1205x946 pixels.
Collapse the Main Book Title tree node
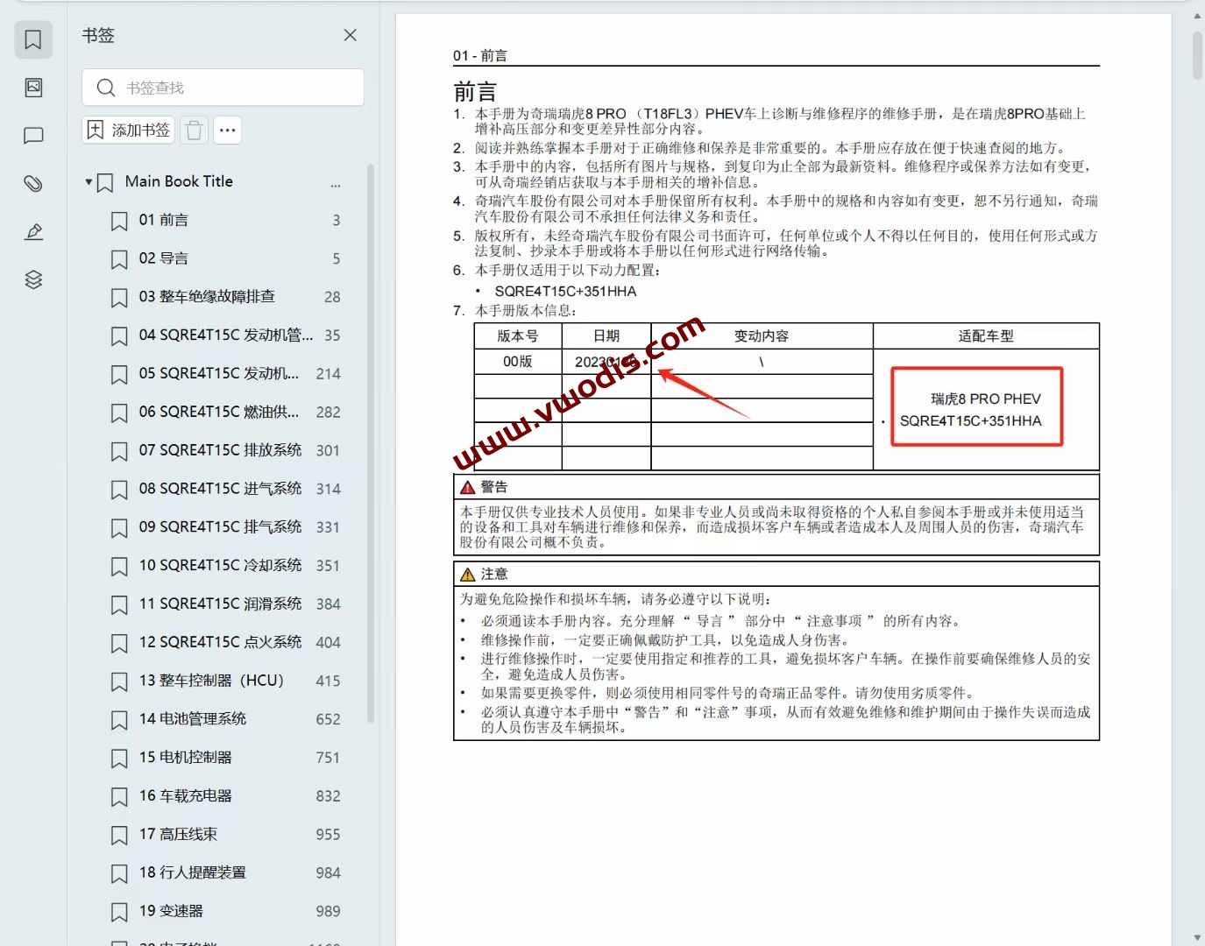(89, 182)
